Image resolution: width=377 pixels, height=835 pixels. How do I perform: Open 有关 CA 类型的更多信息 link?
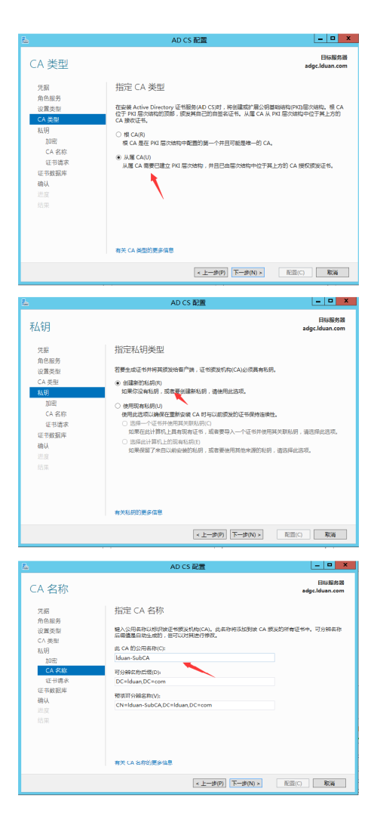click(x=145, y=250)
